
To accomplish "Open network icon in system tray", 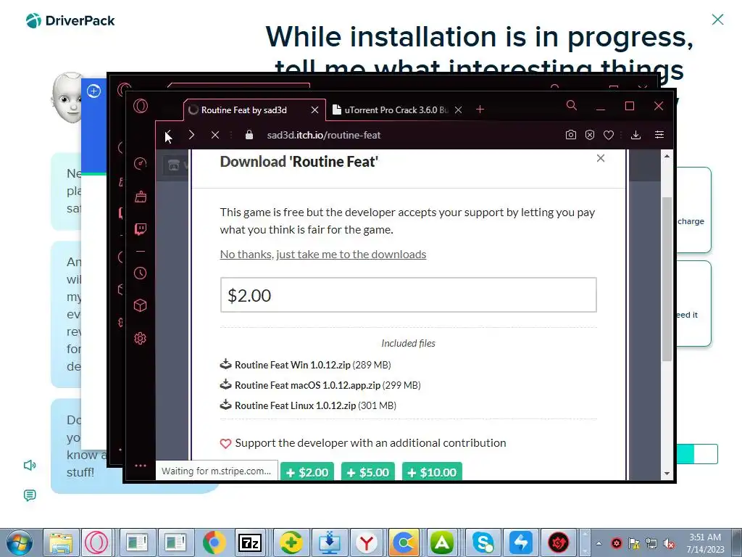I will (x=651, y=543).
